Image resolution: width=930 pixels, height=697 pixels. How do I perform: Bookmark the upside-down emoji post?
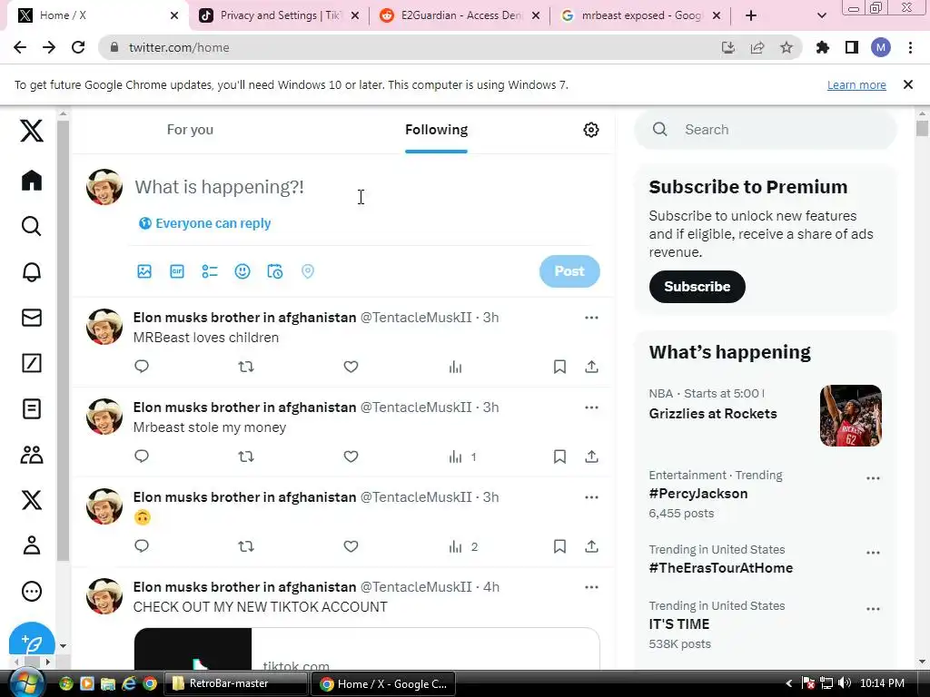559,545
